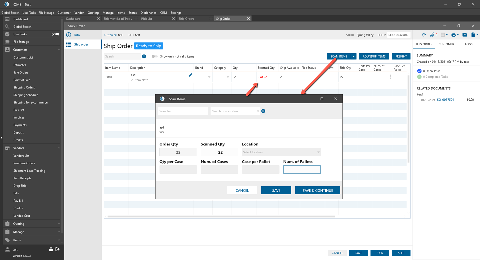Clear the Scan Items search field
Viewport: 480px width, 260px height.
263,111
